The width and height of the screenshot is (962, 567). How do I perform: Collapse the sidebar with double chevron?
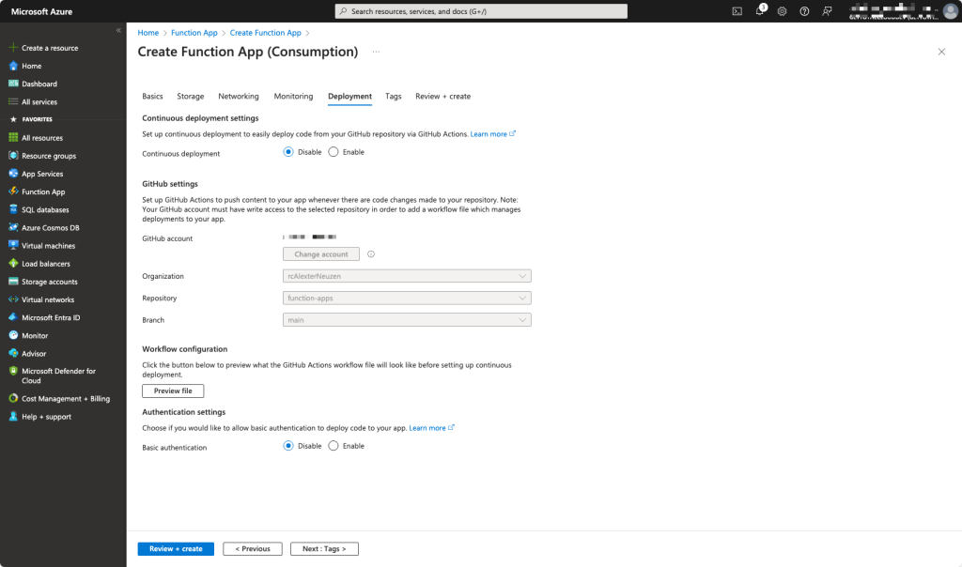pos(118,30)
